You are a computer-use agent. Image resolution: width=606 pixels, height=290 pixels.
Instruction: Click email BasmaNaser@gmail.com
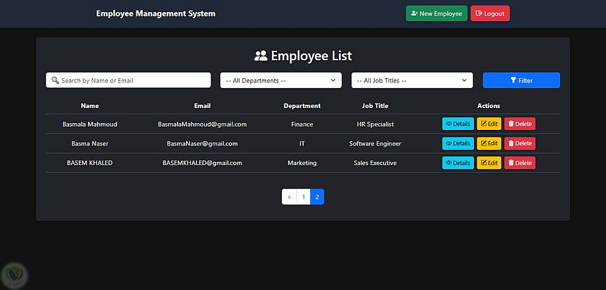[202, 143]
